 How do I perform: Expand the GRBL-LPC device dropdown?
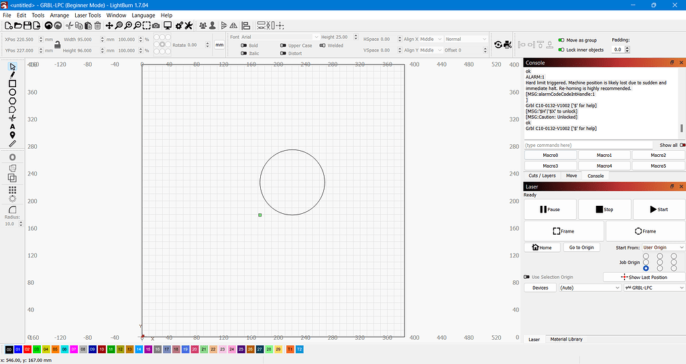653,288
